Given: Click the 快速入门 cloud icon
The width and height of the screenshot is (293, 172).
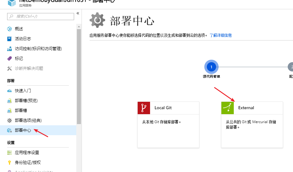Looking at the screenshot, I should (x=9, y=91).
